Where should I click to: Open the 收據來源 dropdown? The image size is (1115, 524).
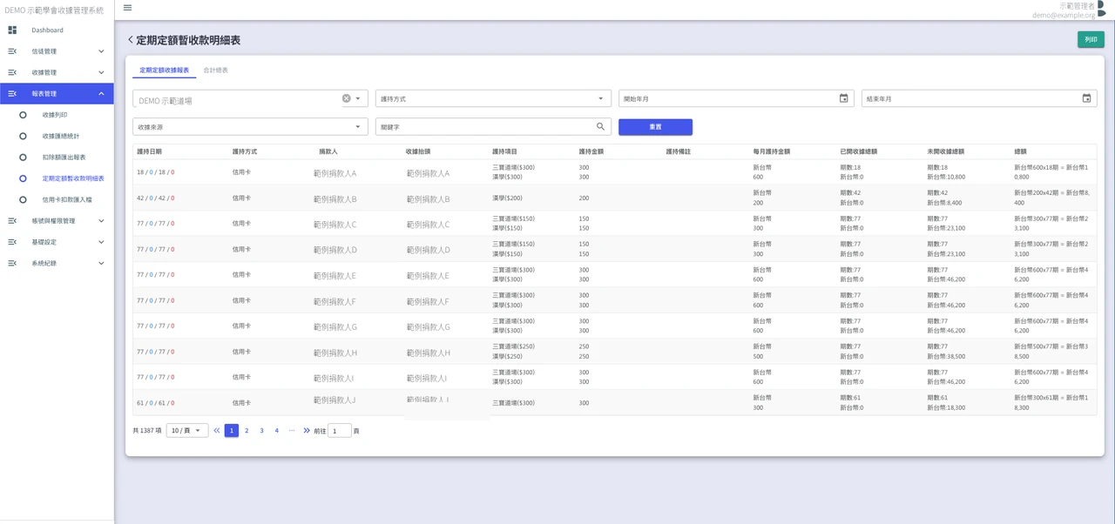[250, 127]
